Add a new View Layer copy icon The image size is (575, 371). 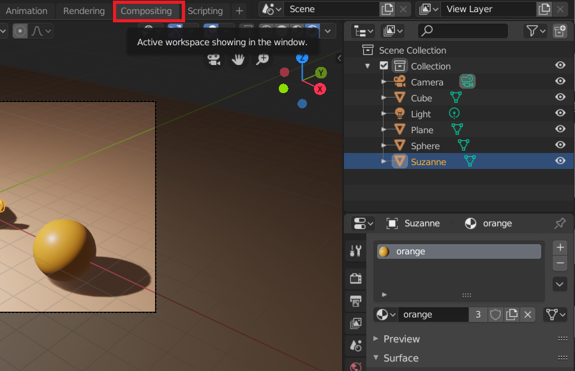544,9
